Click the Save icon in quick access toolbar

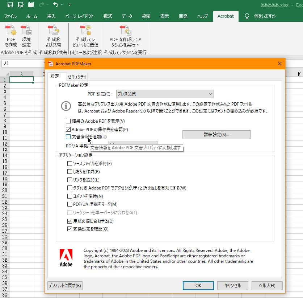click(10, 4)
